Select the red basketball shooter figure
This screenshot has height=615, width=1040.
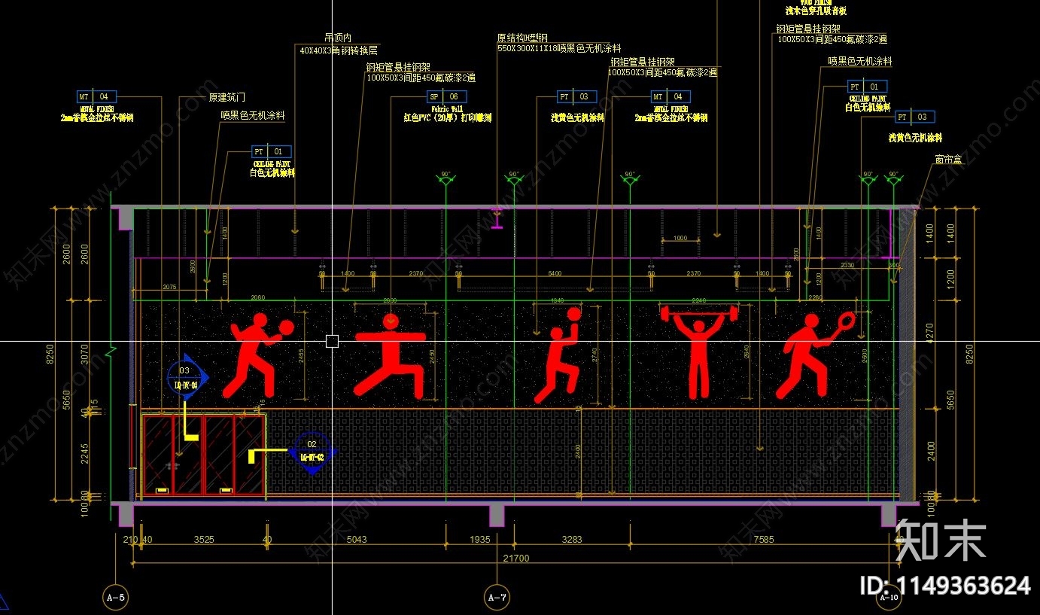(x=558, y=355)
